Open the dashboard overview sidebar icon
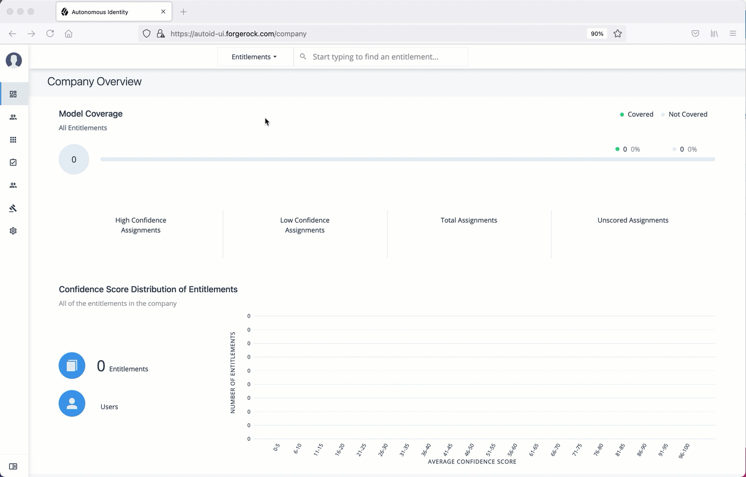The height and width of the screenshot is (477, 746). tap(13, 94)
